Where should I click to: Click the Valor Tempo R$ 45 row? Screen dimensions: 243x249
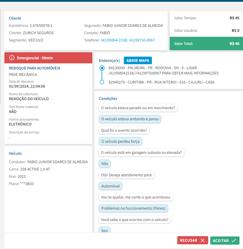point(206,18)
